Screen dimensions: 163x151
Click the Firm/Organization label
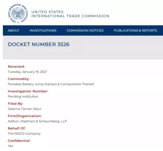tap(25, 116)
